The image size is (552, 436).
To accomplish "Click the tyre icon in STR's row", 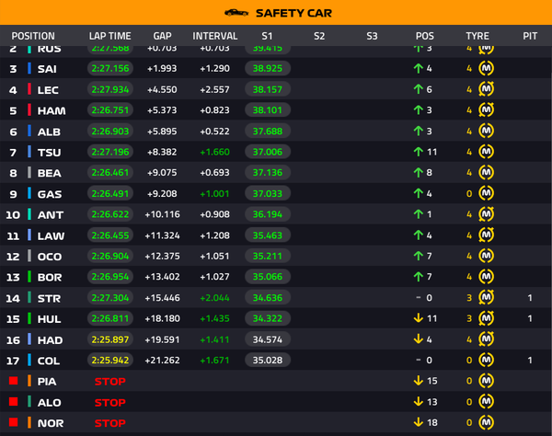I will click(487, 298).
